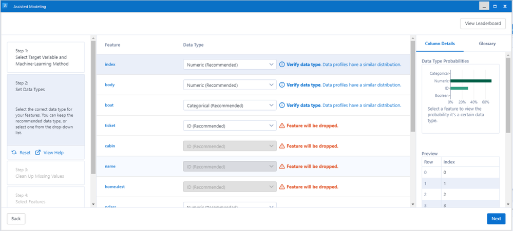Open Step 1 Select Target Variable card

point(46,57)
